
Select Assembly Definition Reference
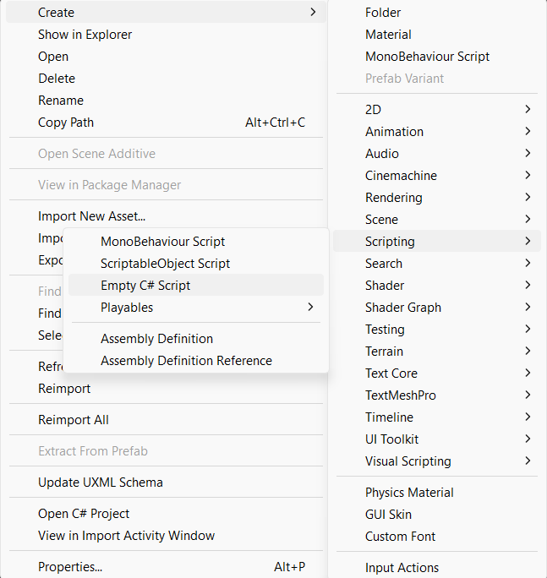tap(196, 361)
